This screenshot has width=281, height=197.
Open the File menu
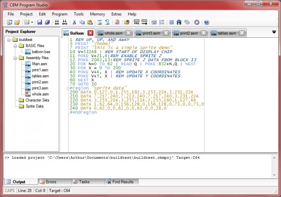(11, 14)
